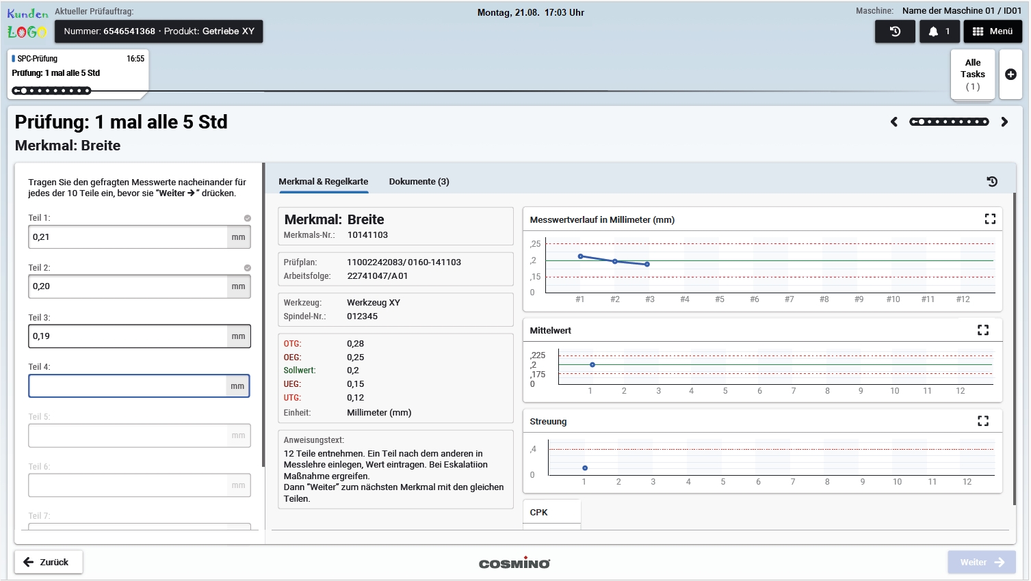The height and width of the screenshot is (581, 1031).
Task: Click the history icon in top bar
Action: tap(895, 31)
